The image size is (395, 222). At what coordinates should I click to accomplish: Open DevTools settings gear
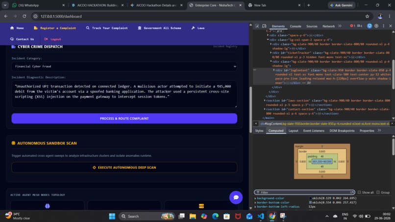click(x=376, y=26)
